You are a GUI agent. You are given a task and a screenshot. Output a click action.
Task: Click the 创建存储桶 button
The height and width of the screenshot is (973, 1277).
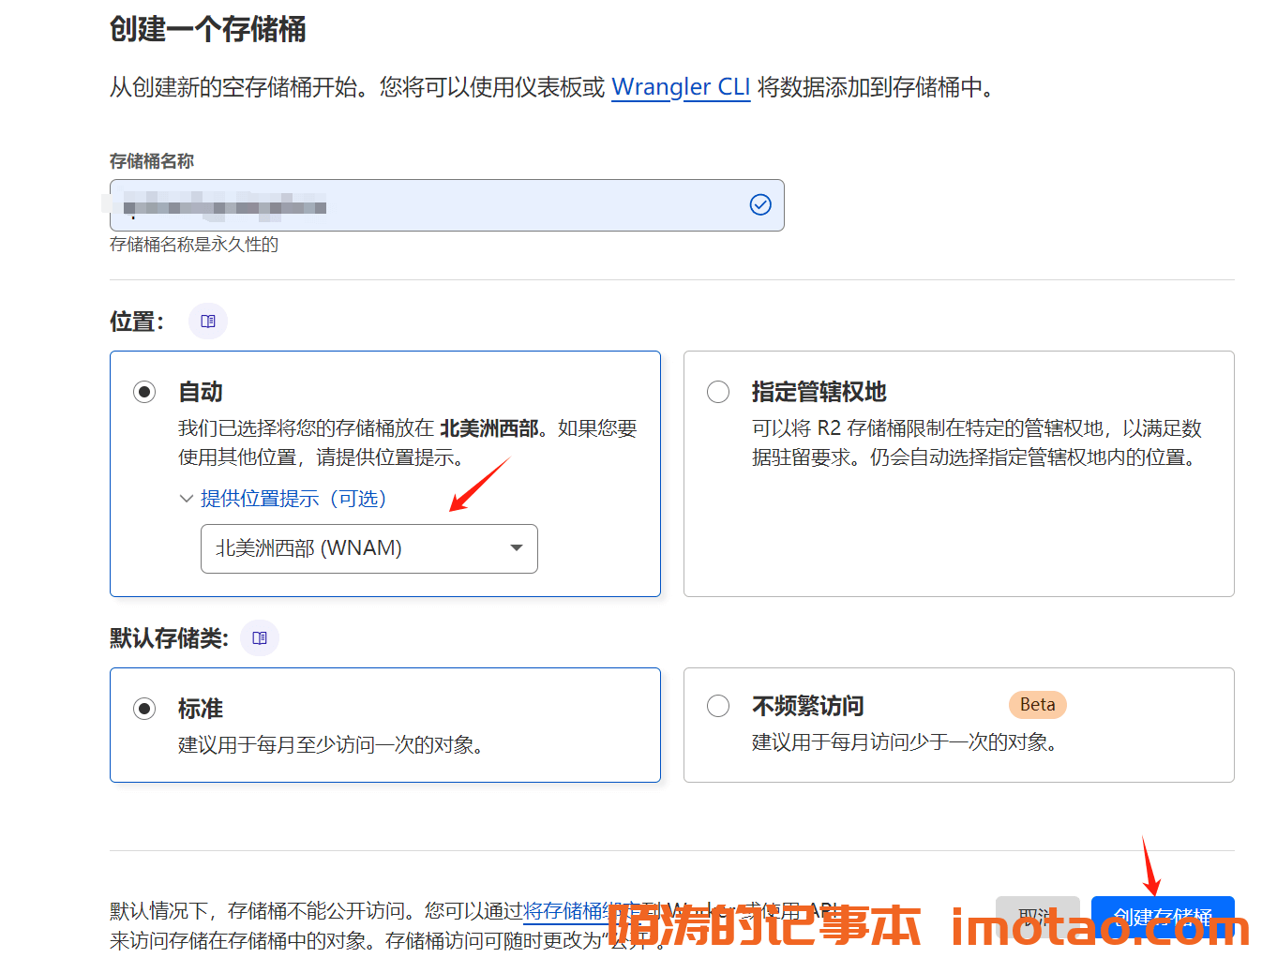[x=1162, y=915]
